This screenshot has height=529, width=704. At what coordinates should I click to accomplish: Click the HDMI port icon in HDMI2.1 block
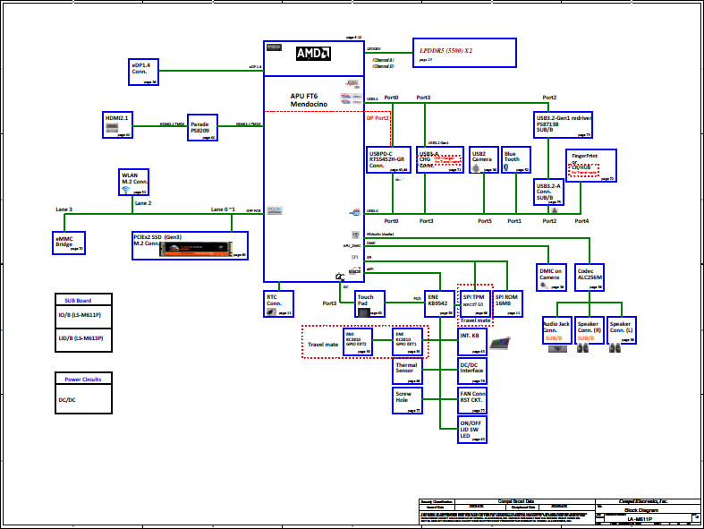coord(112,127)
